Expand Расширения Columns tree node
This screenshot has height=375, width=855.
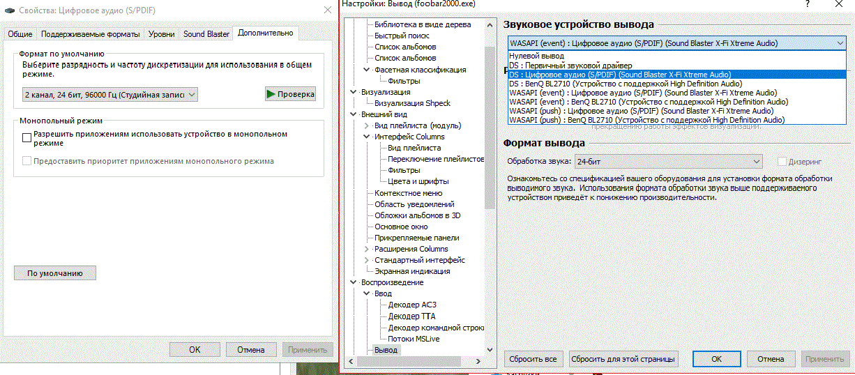point(367,249)
